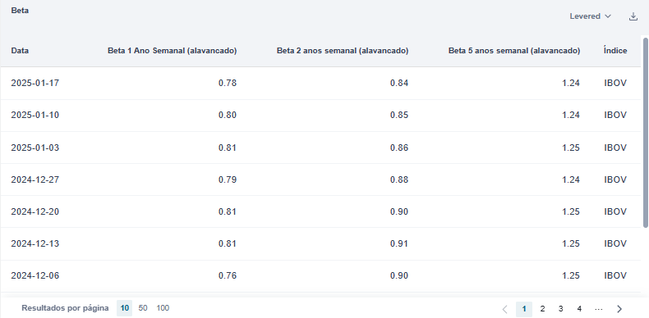The image size is (649, 318).
Task: Select 10 results per page
Action: pyautogui.click(x=124, y=308)
